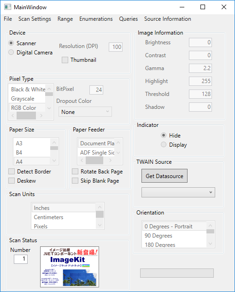The height and width of the screenshot is (292, 235).
Task: Enable the Thumbnail checkbox
Action: 65,60
